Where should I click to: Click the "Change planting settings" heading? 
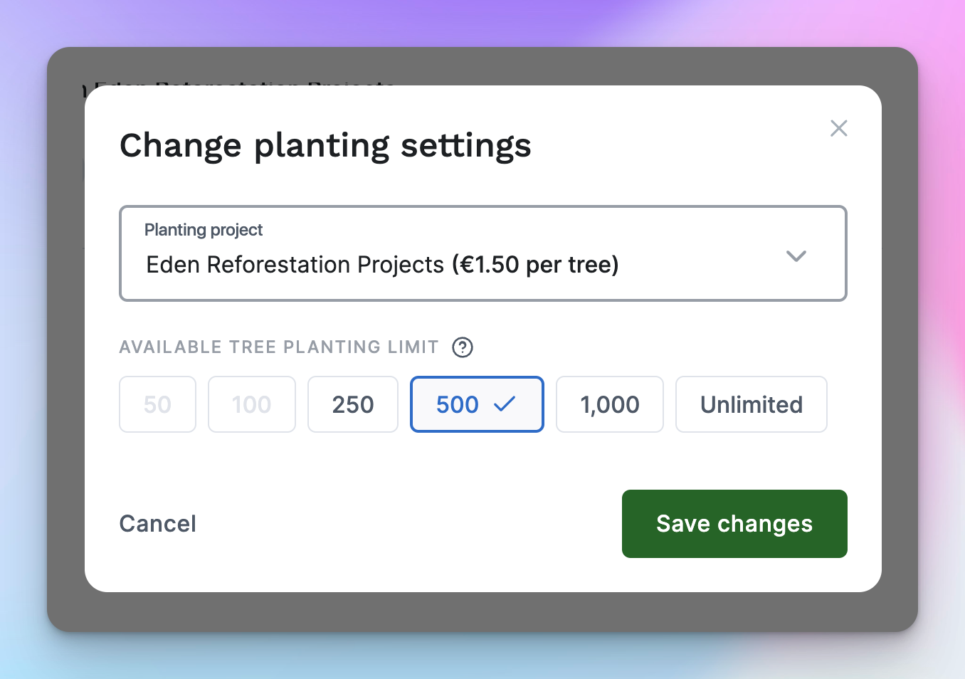coord(325,146)
